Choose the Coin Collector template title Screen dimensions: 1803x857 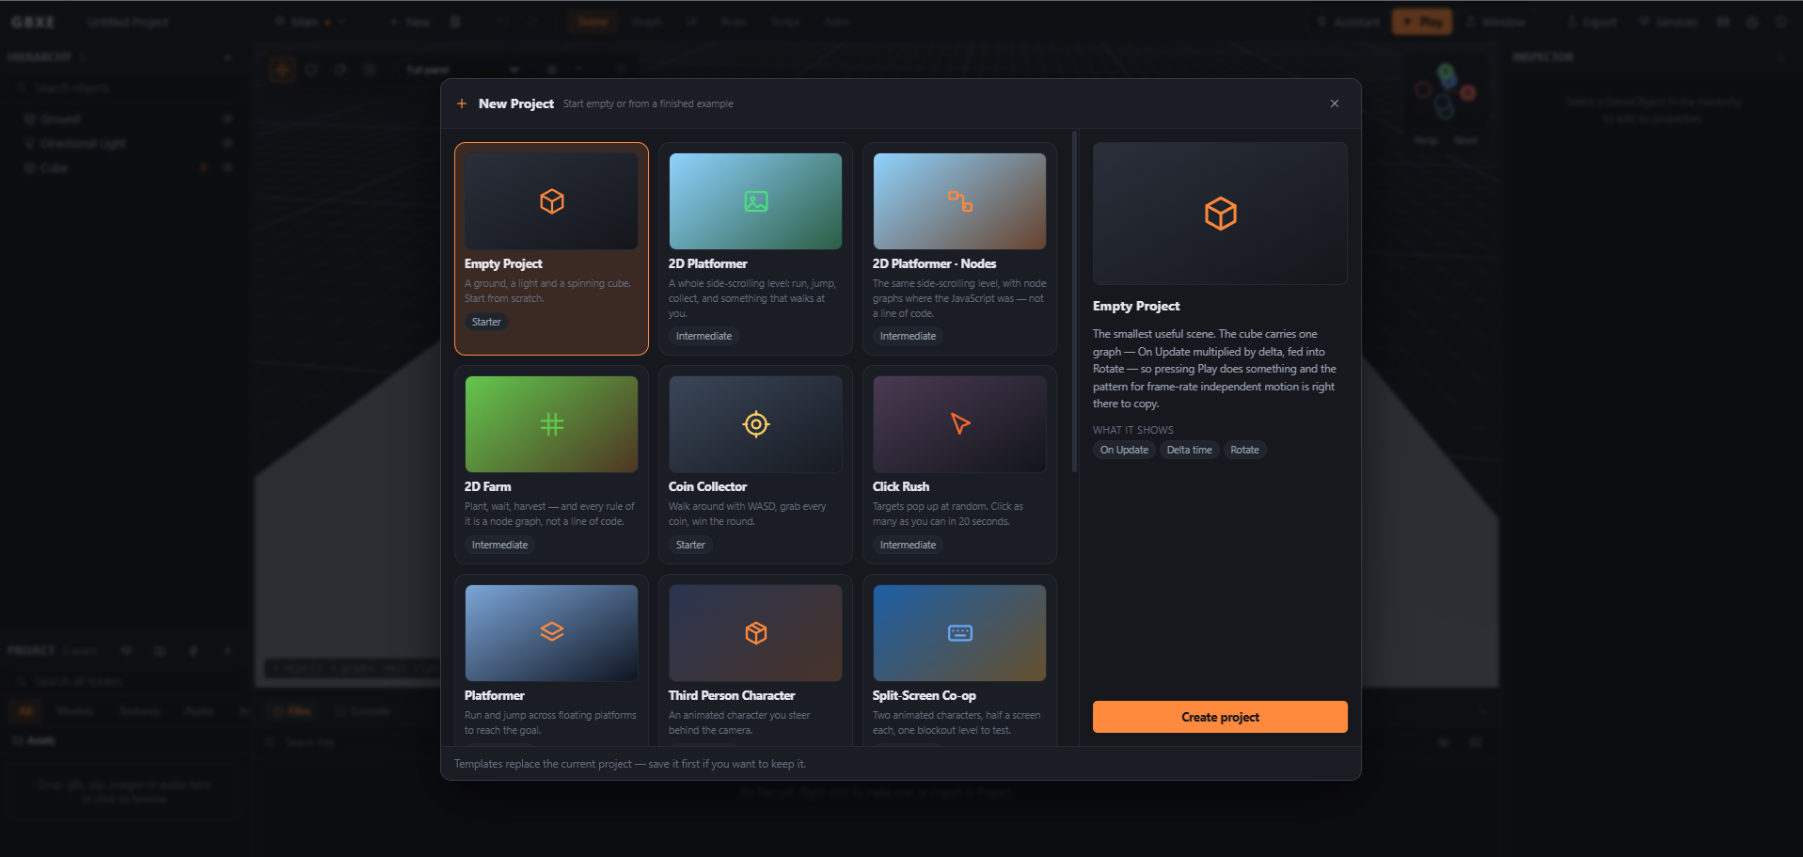tap(707, 487)
